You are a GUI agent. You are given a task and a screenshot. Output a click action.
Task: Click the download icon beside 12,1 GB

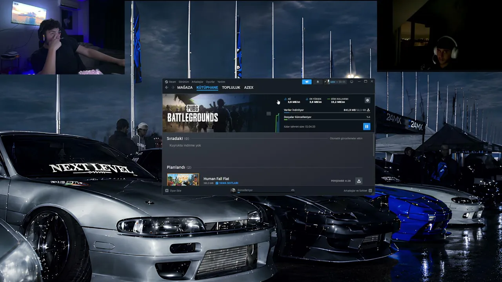point(368,110)
